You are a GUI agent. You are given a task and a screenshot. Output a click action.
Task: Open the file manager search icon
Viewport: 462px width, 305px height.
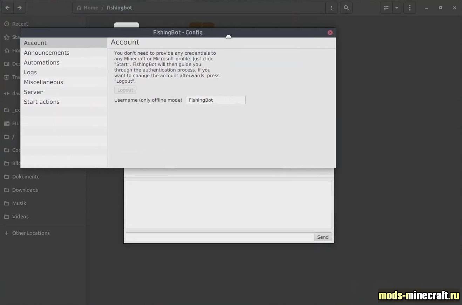point(346,8)
